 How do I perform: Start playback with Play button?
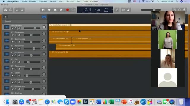point(61,10)
